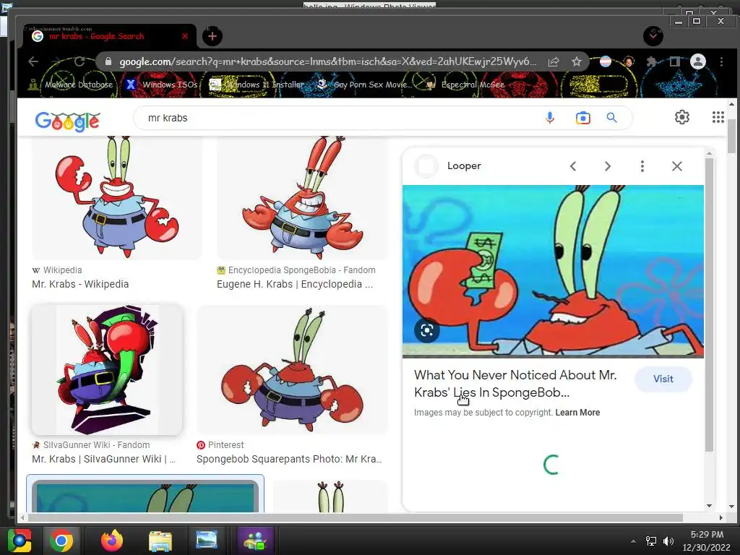Go back to previous page

click(x=33, y=61)
